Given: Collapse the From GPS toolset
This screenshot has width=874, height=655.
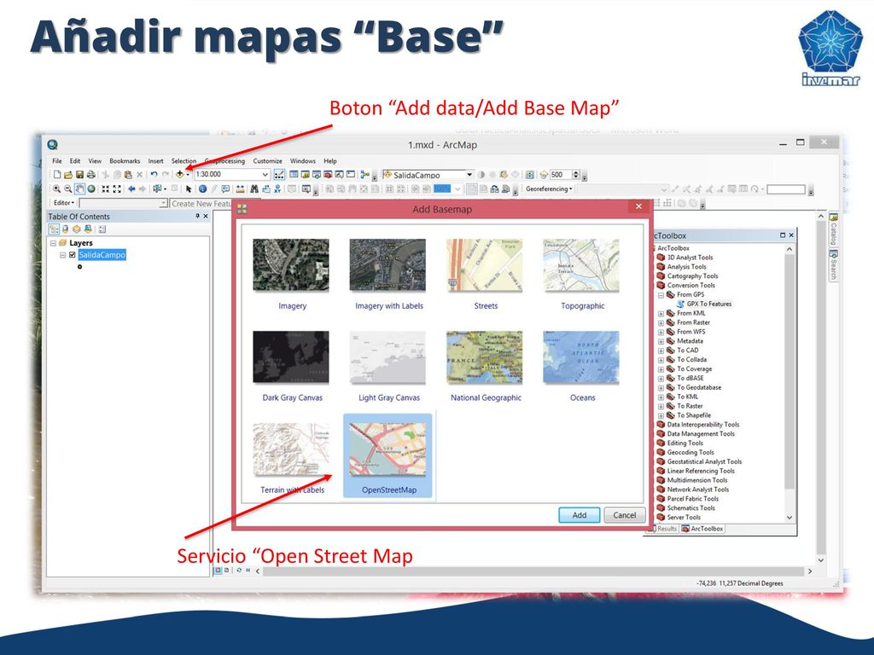Looking at the screenshot, I should tap(661, 295).
